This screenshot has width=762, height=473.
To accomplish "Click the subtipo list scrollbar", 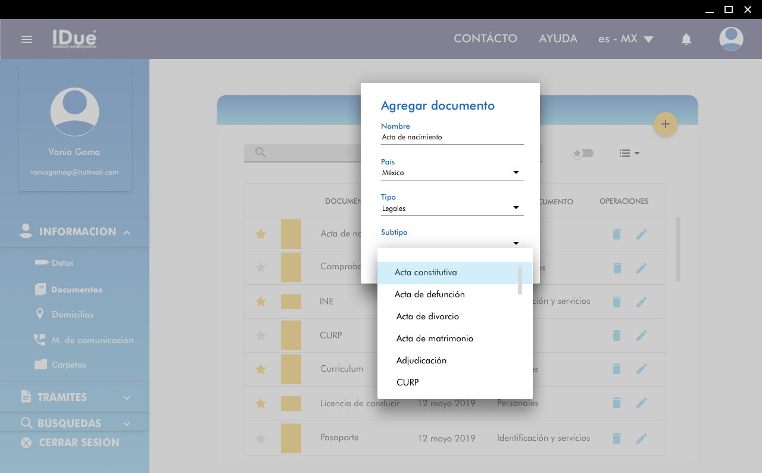I will point(520,280).
